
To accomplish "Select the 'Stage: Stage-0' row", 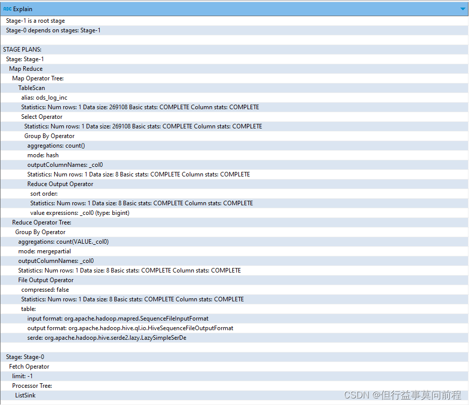I will coord(235,357).
